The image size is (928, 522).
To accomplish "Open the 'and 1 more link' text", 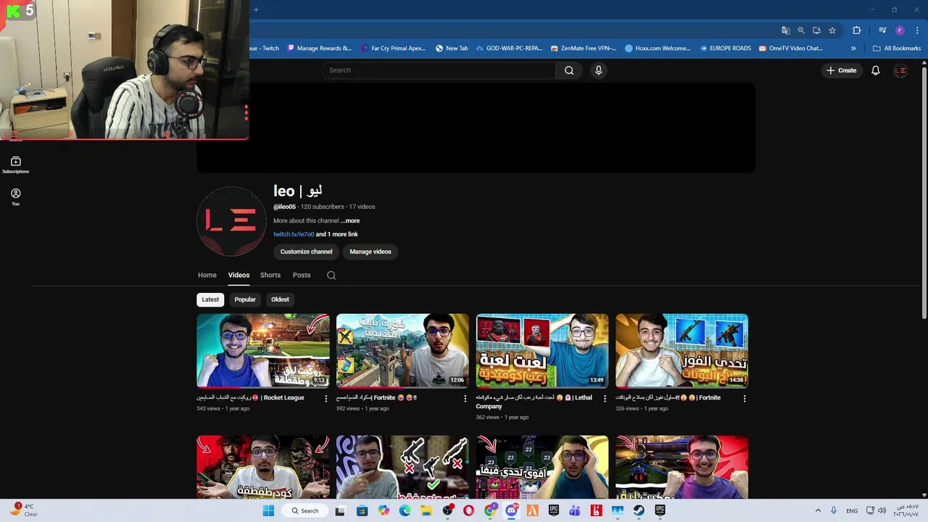I will click(x=337, y=234).
